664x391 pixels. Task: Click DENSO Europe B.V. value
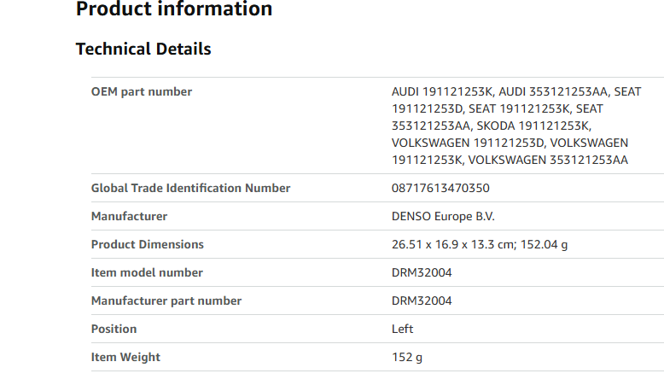click(x=443, y=217)
